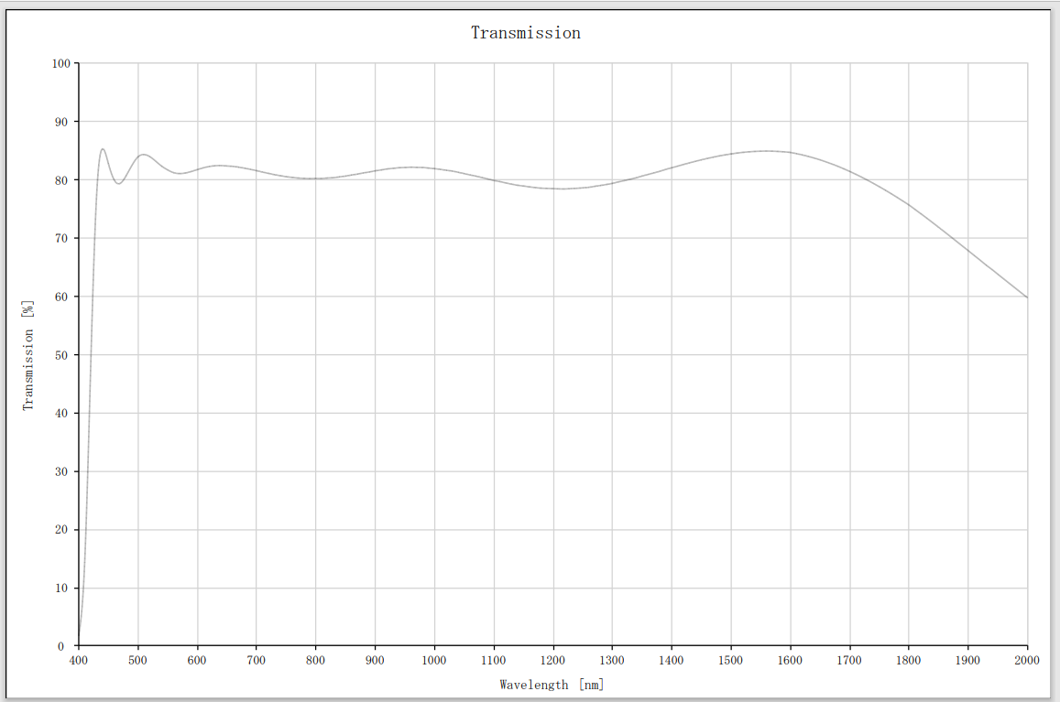The width and height of the screenshot is (1060, 702).
Task: Click the 100 tick label on y-axis
Action: coord(61,63)
